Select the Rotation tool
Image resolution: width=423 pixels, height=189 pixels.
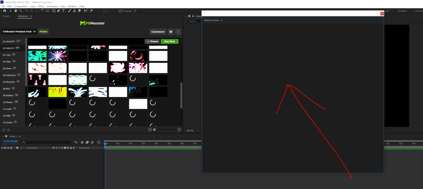coord(42,11)
